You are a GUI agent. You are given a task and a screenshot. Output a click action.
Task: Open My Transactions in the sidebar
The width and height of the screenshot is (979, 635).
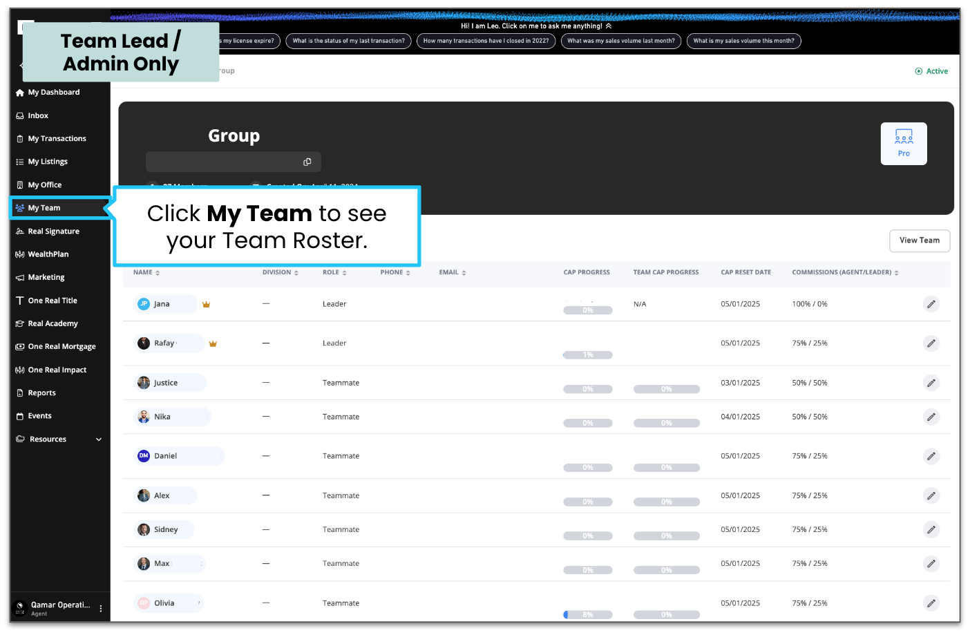point(55,138)
